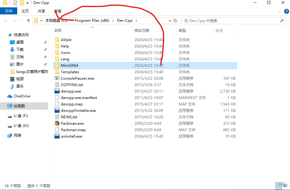Click the search magnifier icon
This screenshot has height=190, width=290.
pyautogui.click(x=282, y=21)
